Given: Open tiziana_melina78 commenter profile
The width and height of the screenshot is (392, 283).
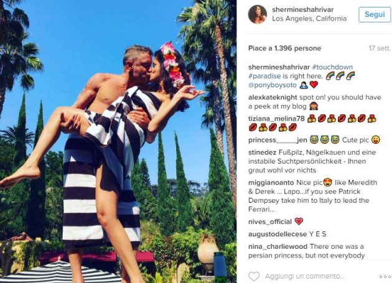Looking at the screenshot, I should click(x=276, y=119).
